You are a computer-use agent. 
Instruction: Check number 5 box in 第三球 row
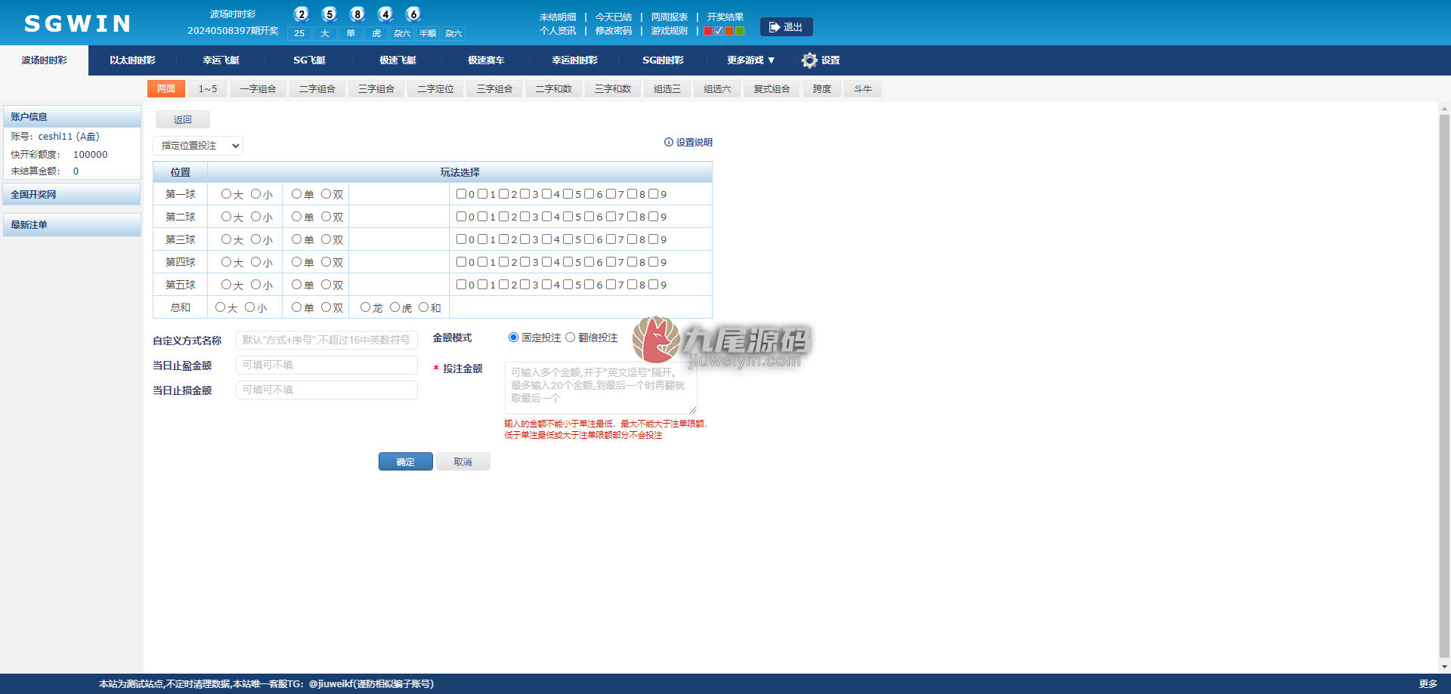568,239
